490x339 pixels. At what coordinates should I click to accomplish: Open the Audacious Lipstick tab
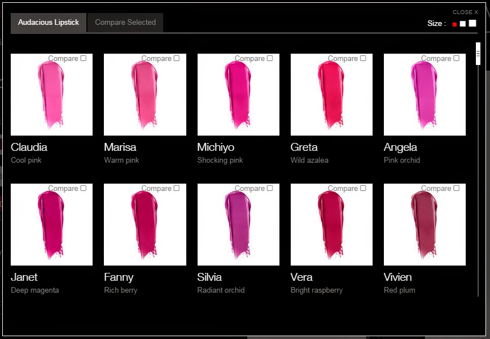[49, 23]
